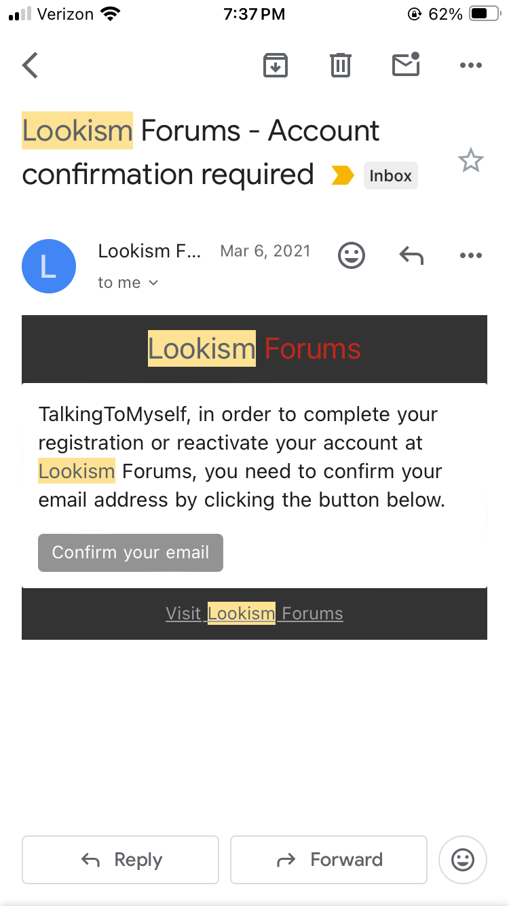Open the Visit Lookism Forums link

point(254,614)
